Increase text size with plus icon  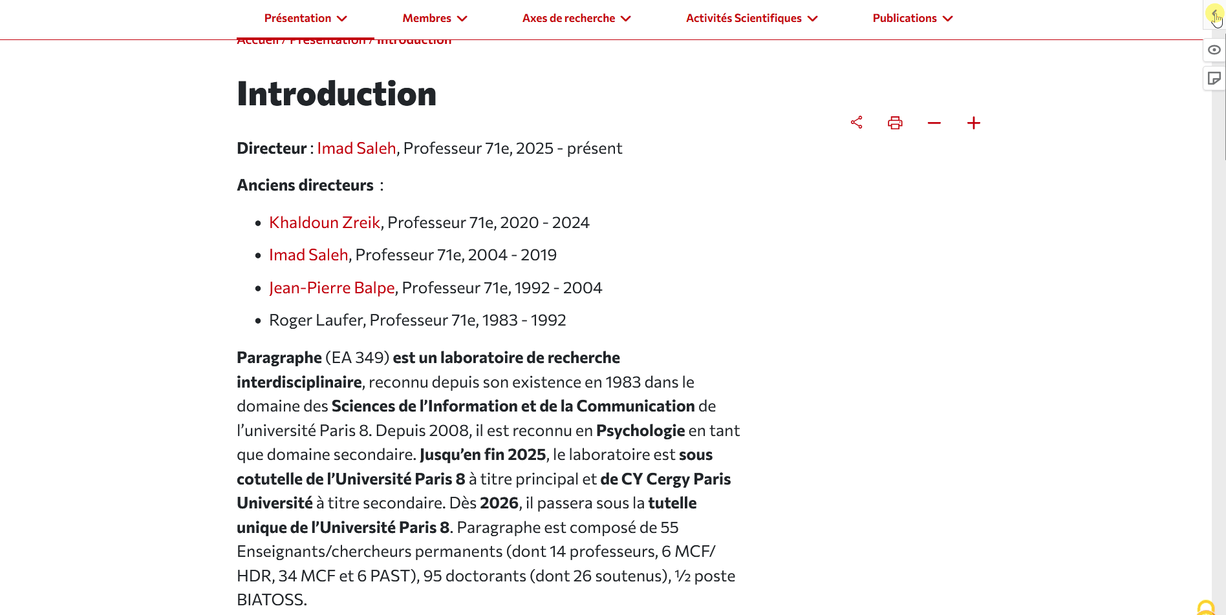click(974, 123)
